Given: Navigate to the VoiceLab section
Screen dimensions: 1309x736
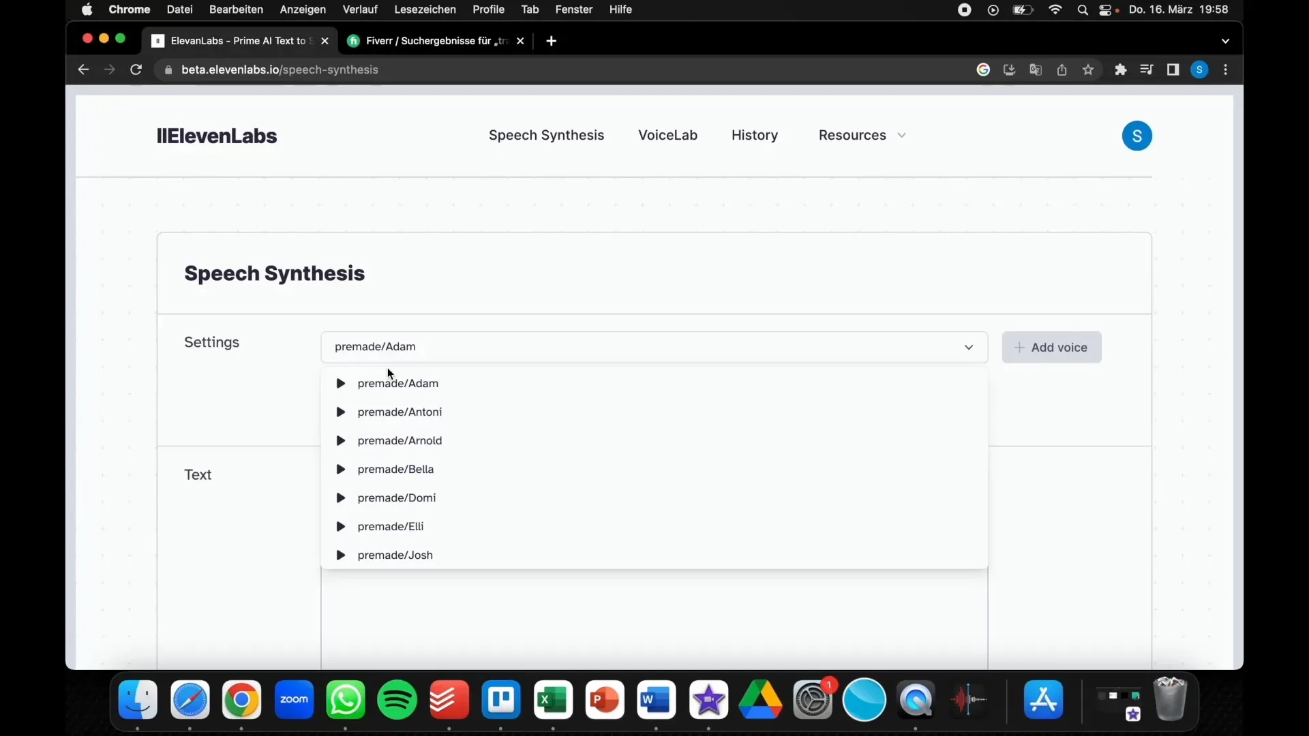Looking at the screenshot, I should pyautogui.click(x=668, y=135).
